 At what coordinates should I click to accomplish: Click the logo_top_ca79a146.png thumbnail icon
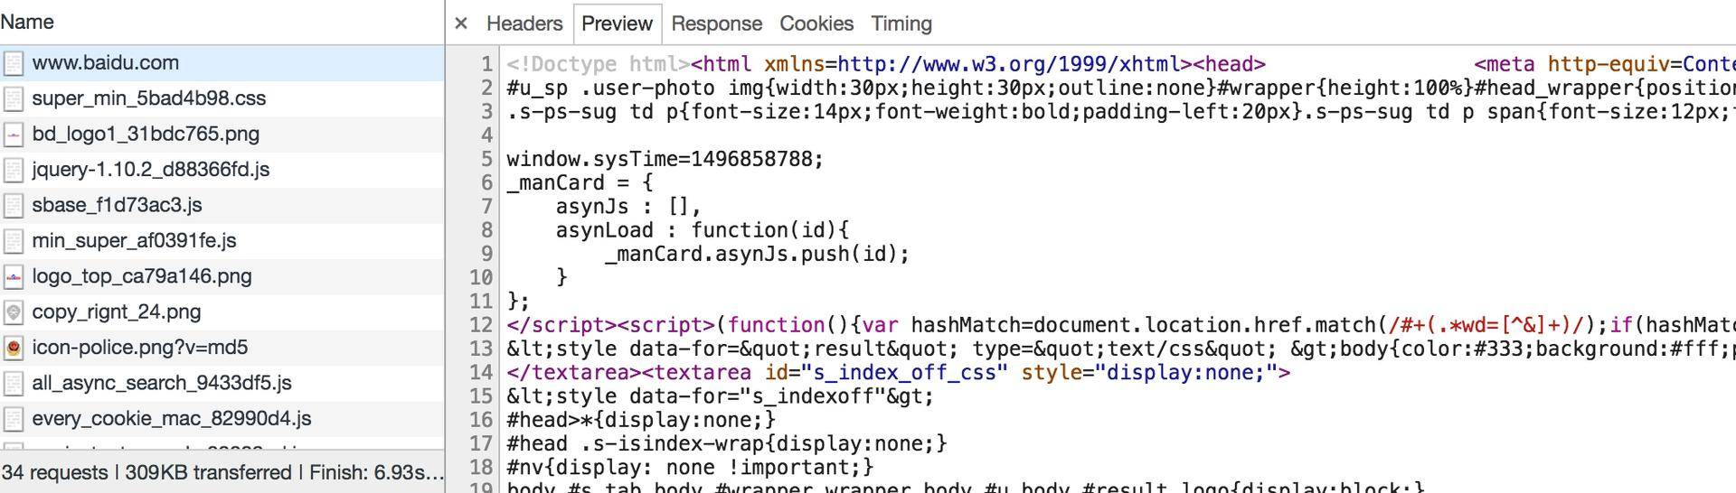click(x=14, y=276)
